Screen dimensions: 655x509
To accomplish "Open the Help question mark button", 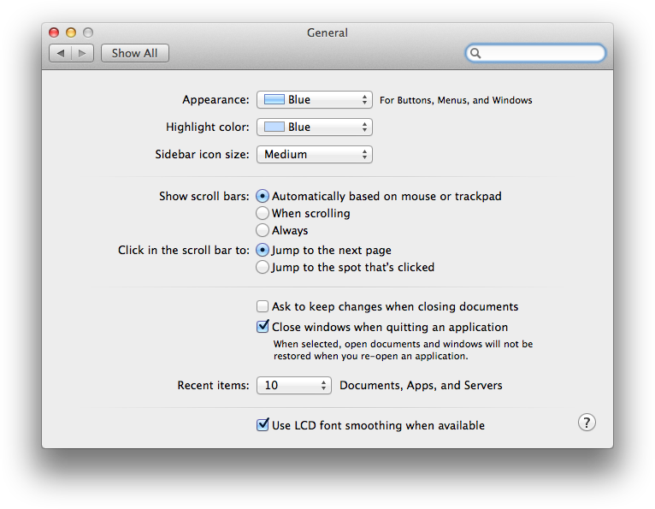I will point(587,423).
